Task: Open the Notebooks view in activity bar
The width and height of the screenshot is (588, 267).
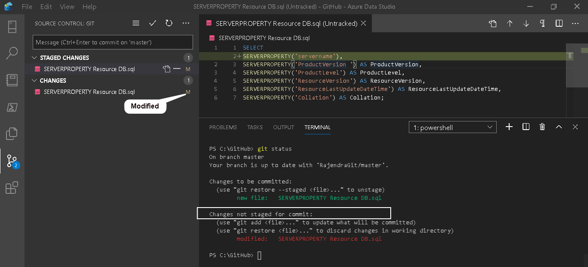Action: click(12, 80)
